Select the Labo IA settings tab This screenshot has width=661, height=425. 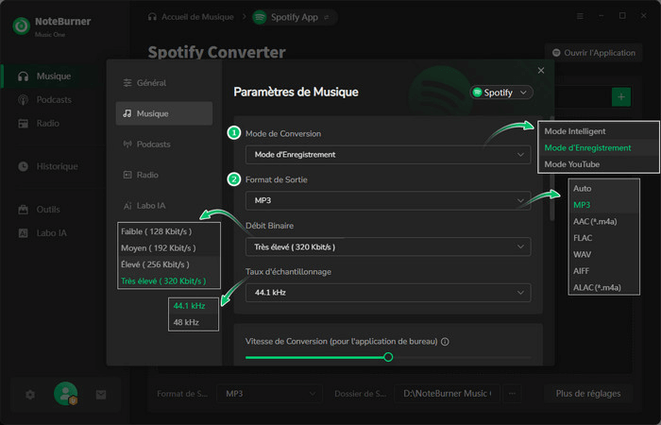164,206
